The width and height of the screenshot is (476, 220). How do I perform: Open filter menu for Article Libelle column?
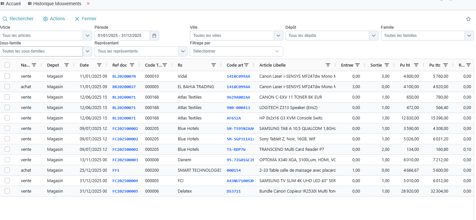click(x=328, y=65)
